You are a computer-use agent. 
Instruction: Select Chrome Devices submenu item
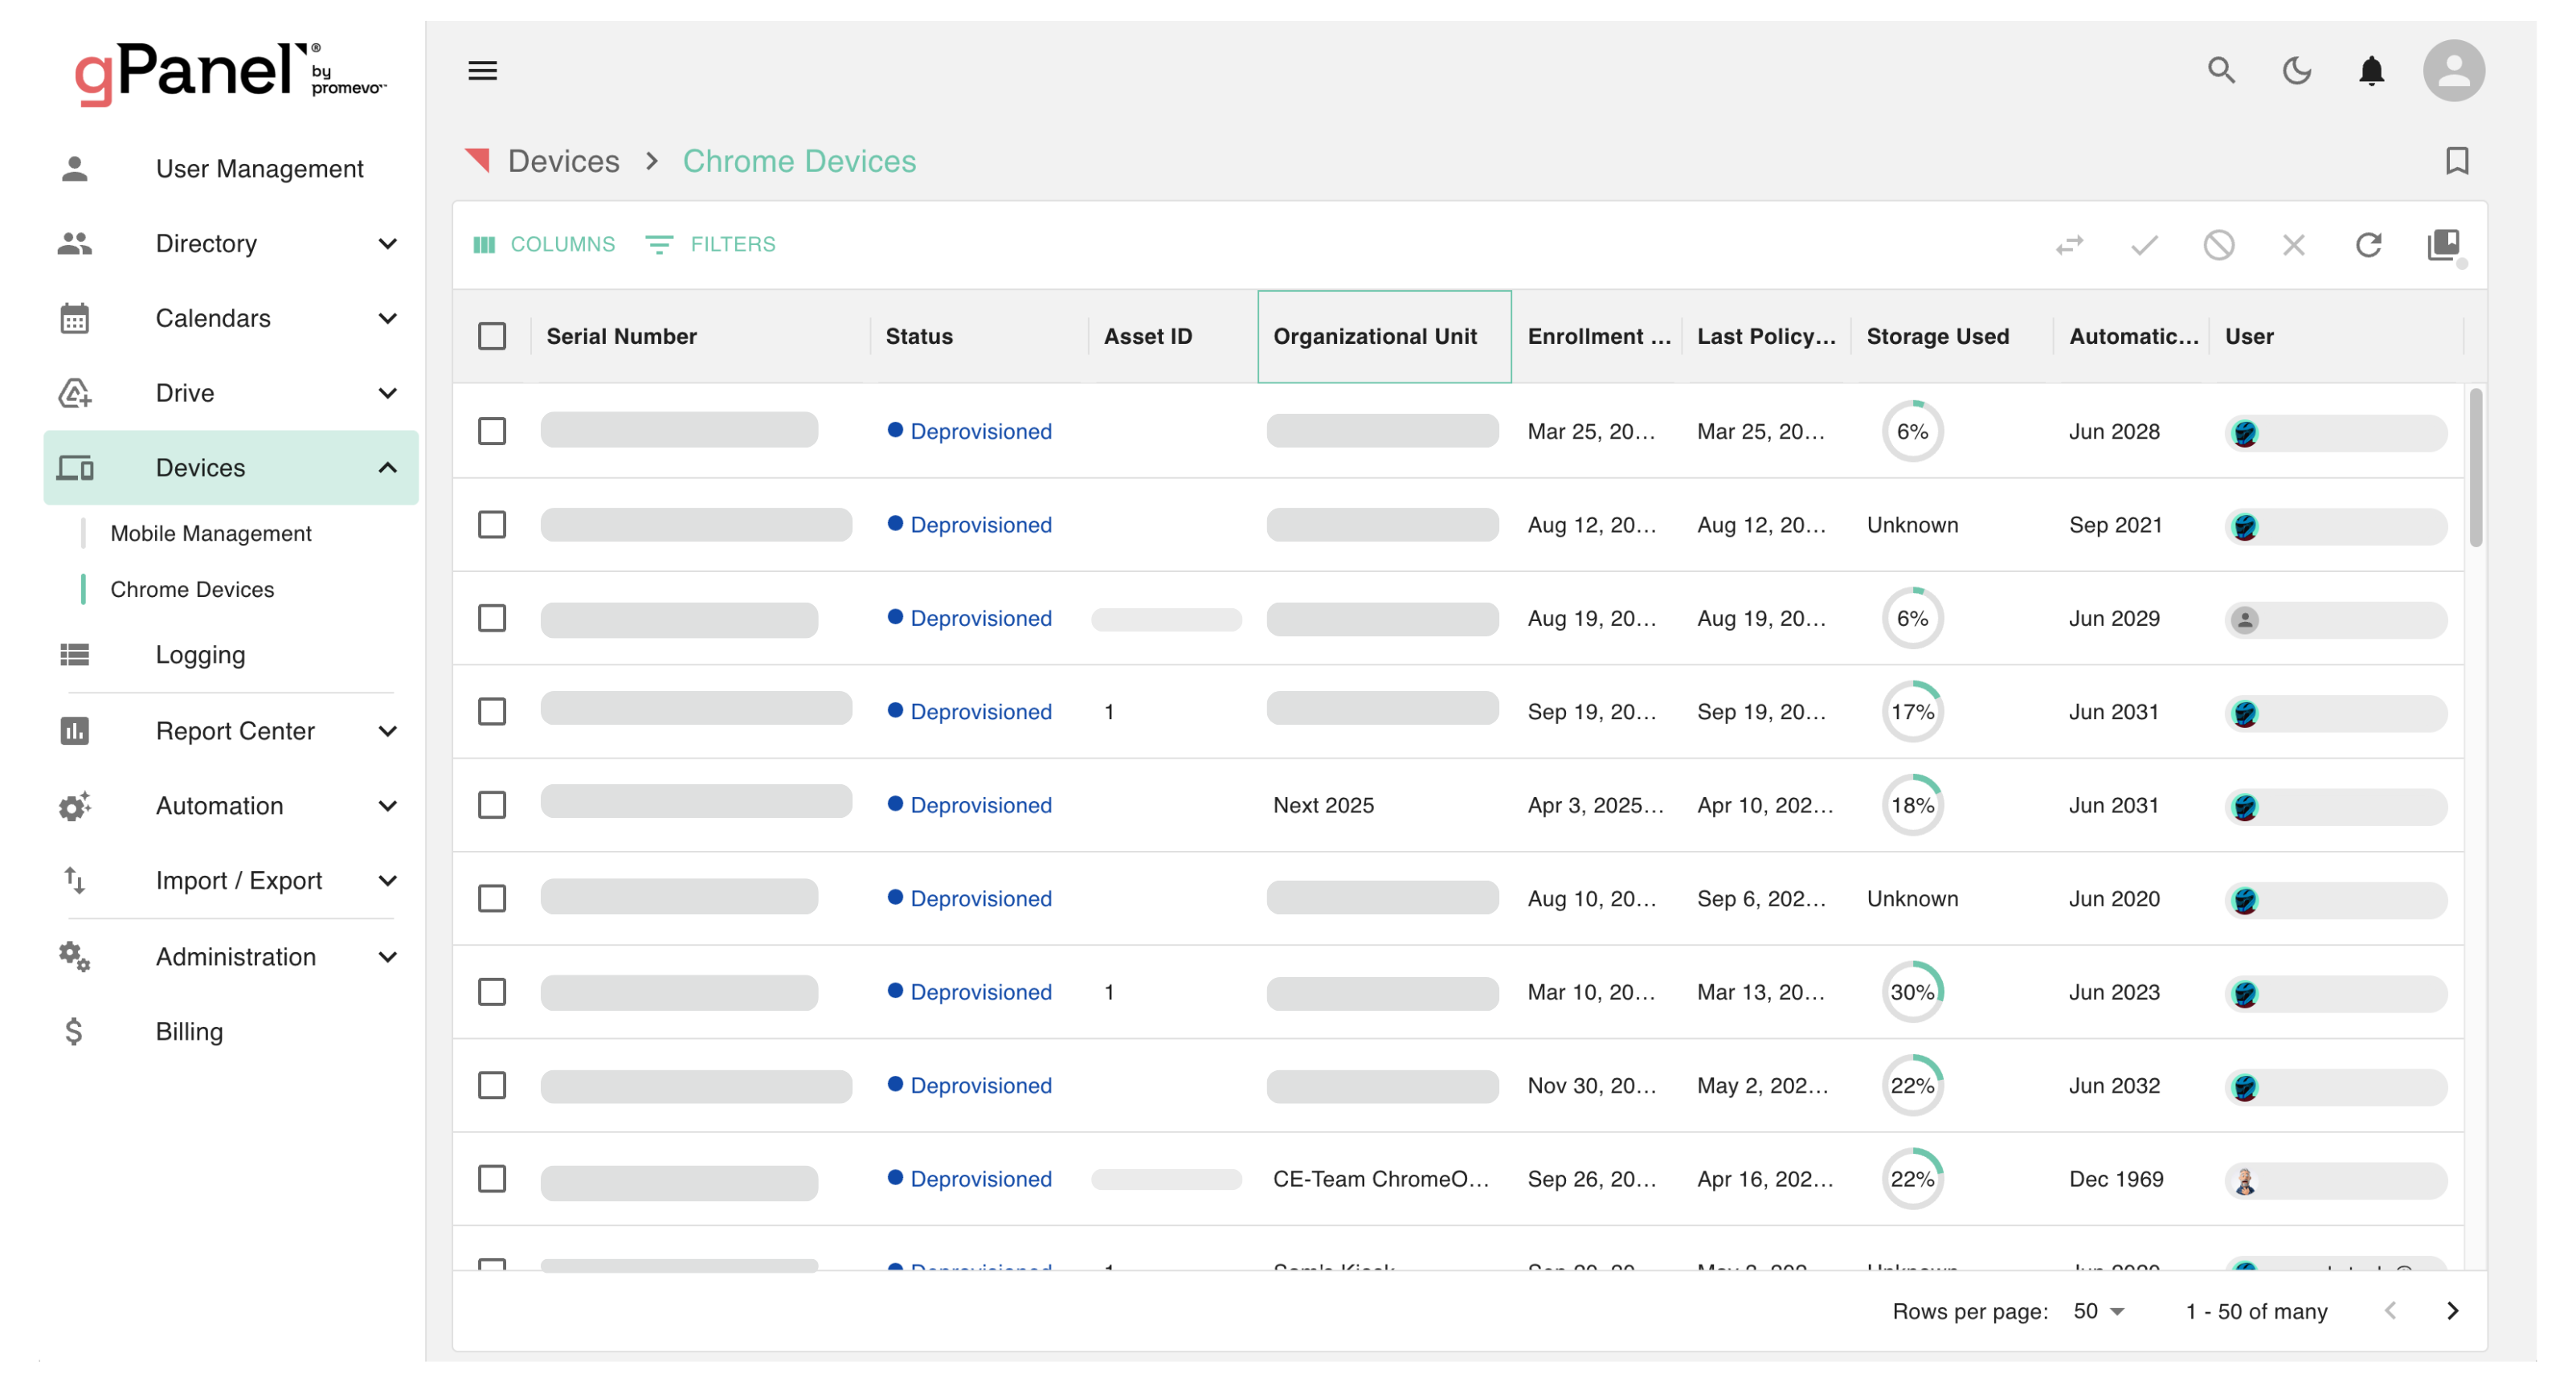pos(192,590)
